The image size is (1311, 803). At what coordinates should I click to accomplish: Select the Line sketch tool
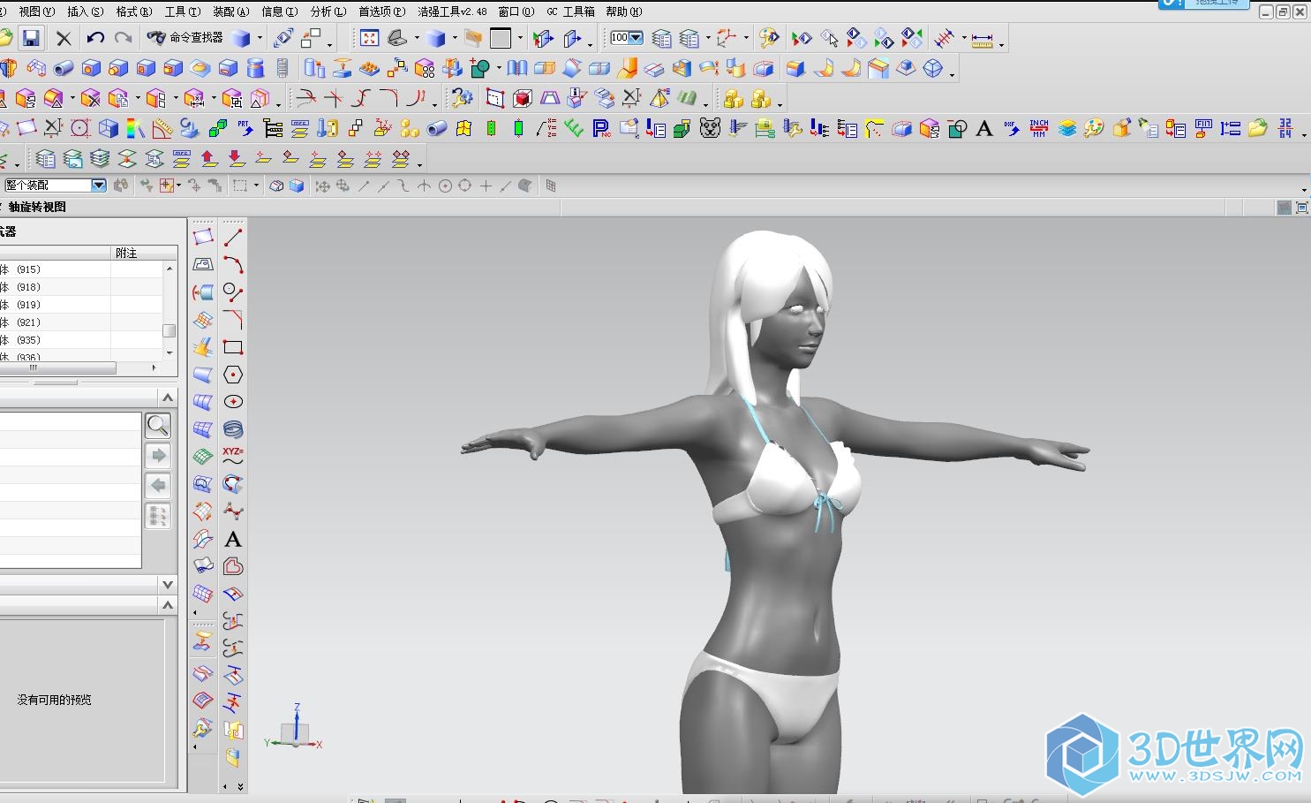tap(233, 237)
